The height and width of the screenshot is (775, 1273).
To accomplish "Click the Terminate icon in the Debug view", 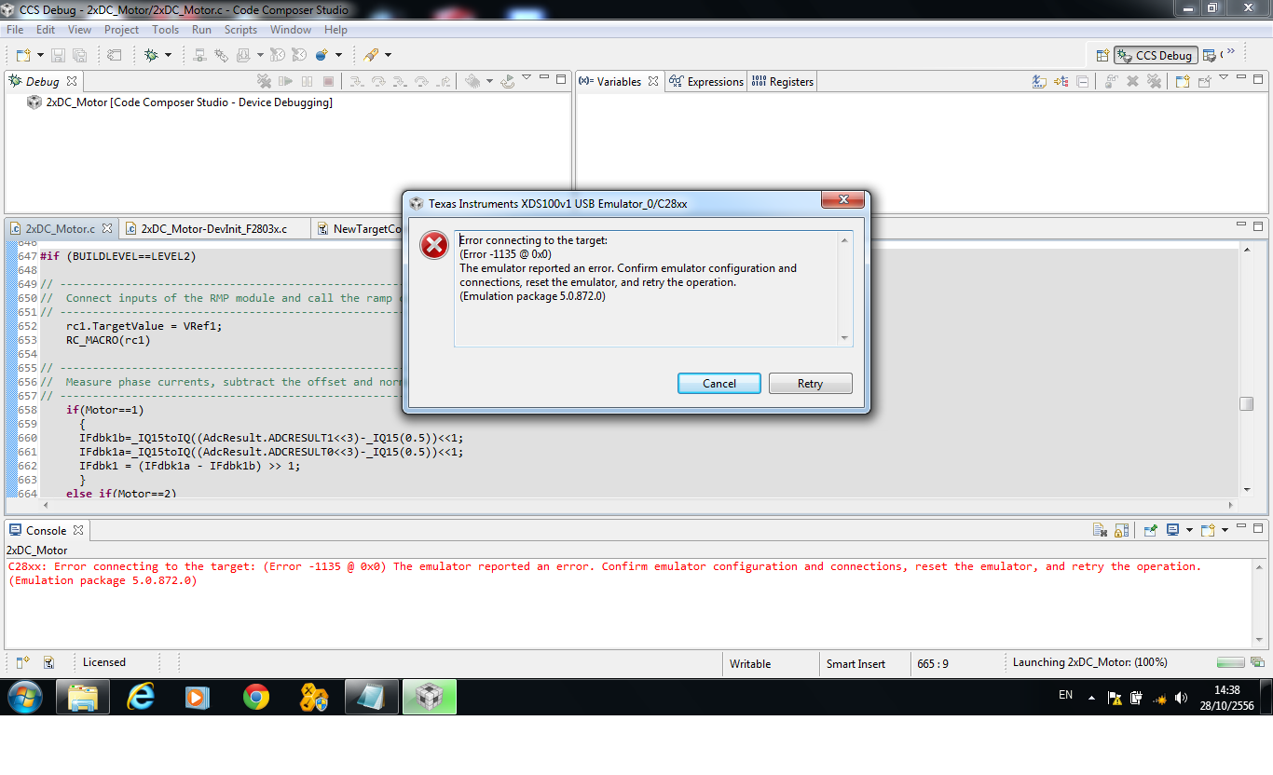I will 329,81.
